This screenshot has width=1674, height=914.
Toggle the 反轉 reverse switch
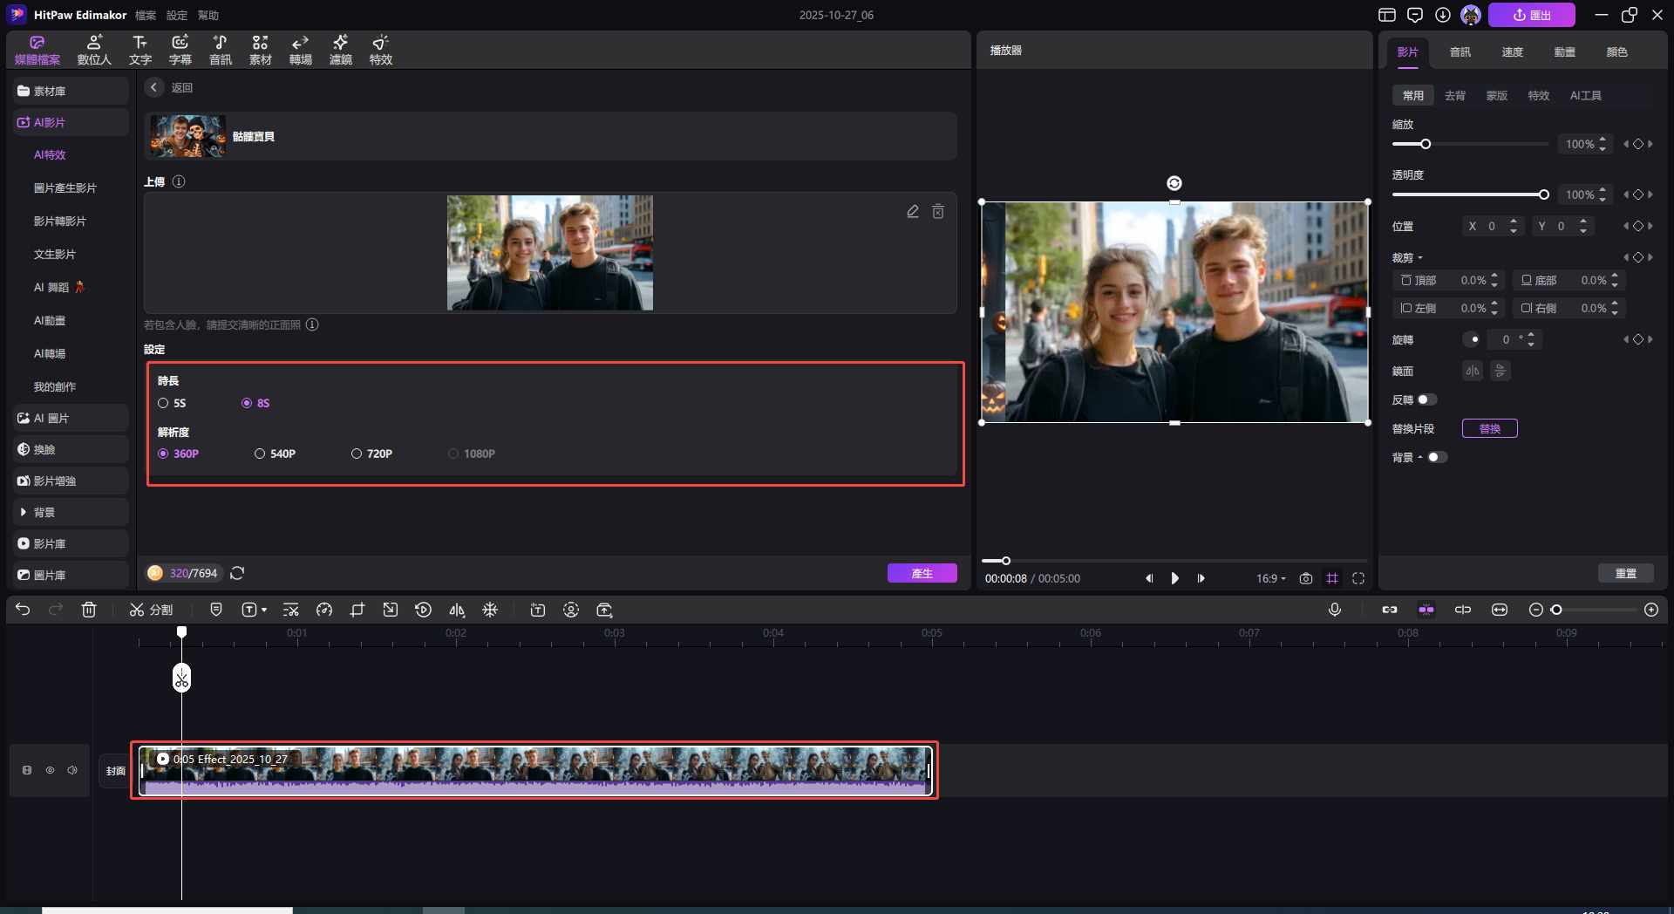1426,399
